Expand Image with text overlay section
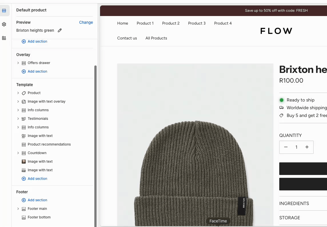Viewport: 327px width, 227px height. pos(18,101)
